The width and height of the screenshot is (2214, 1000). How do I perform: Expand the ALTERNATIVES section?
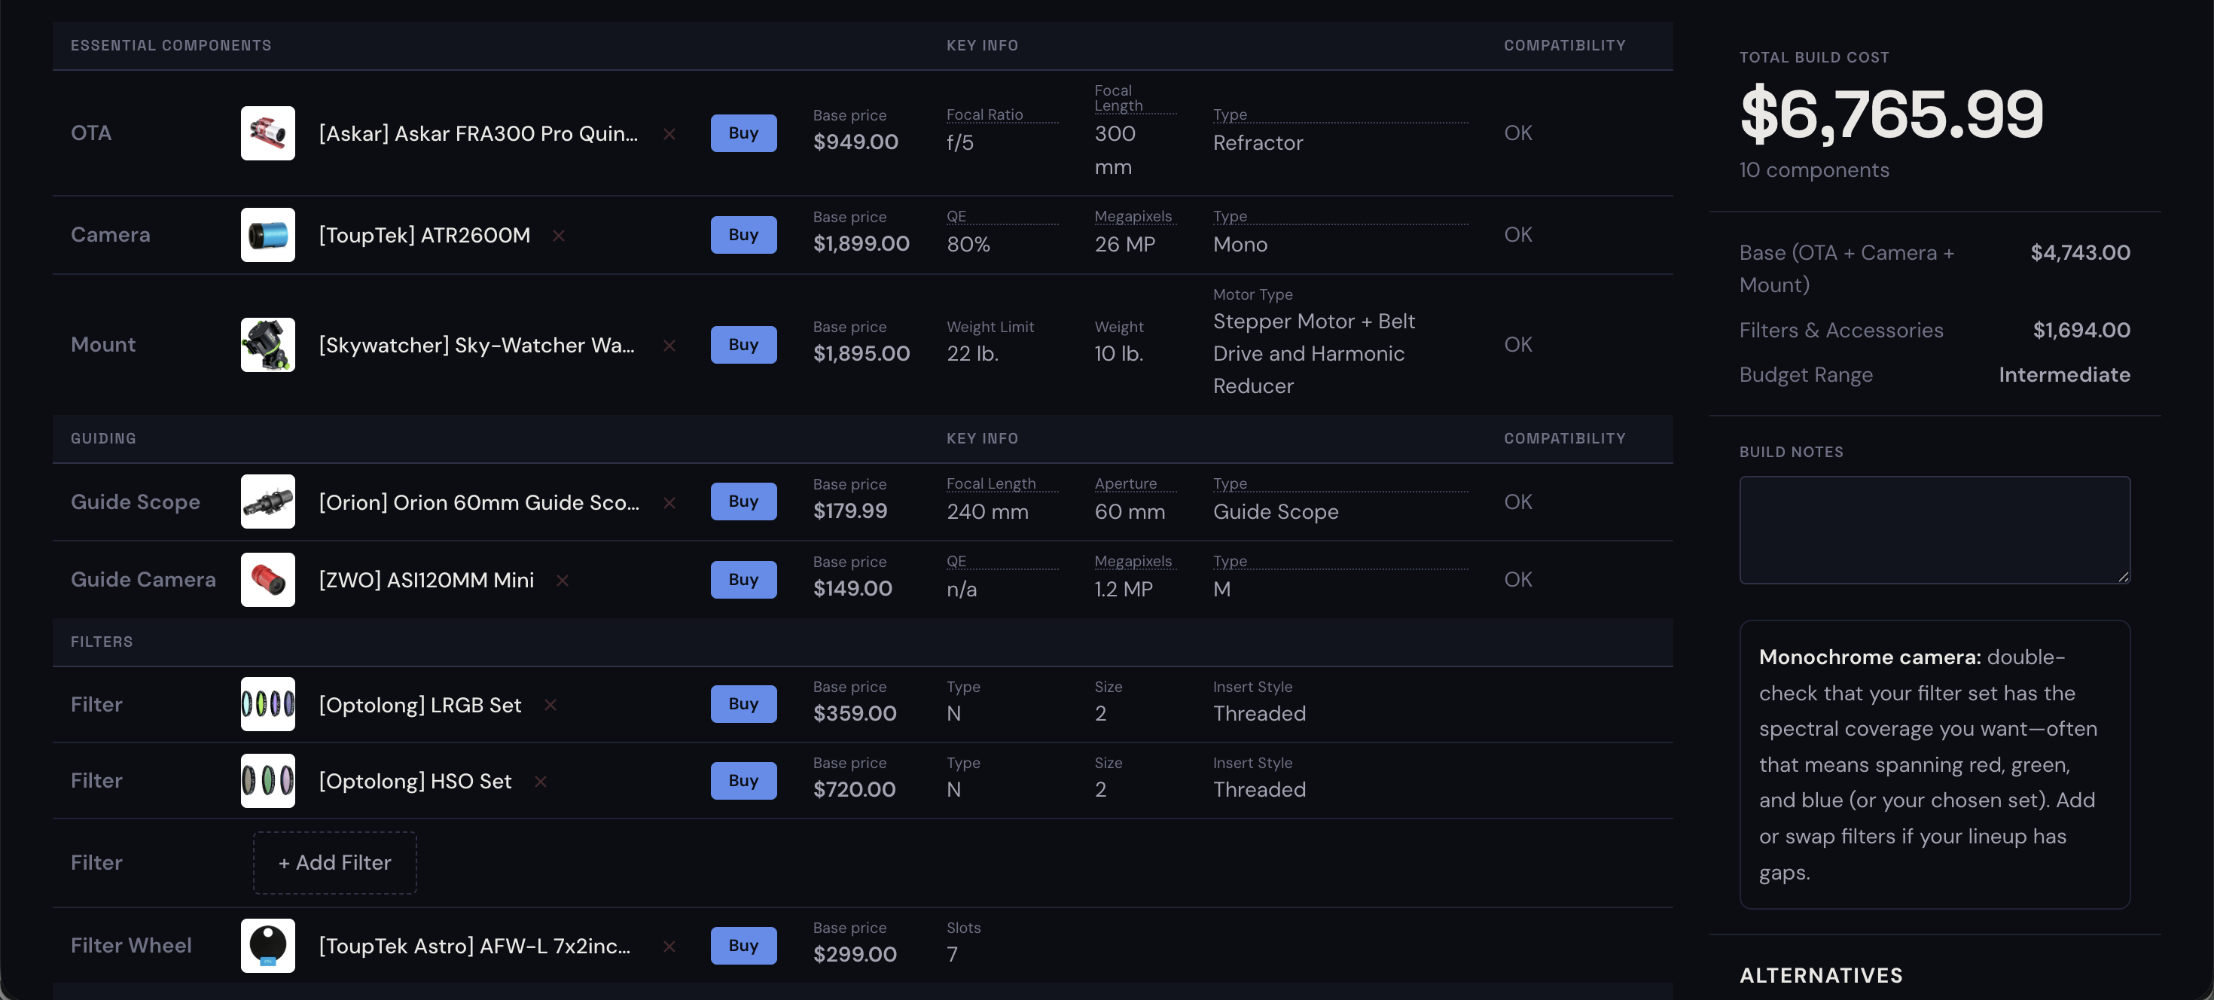pos(1821,975)
